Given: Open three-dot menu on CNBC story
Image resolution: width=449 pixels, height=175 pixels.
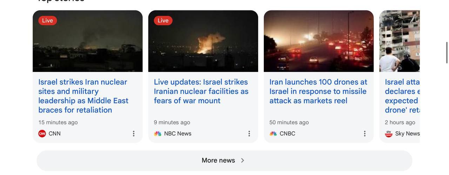Looking at the screenshot, I should [x=364, y=134].
